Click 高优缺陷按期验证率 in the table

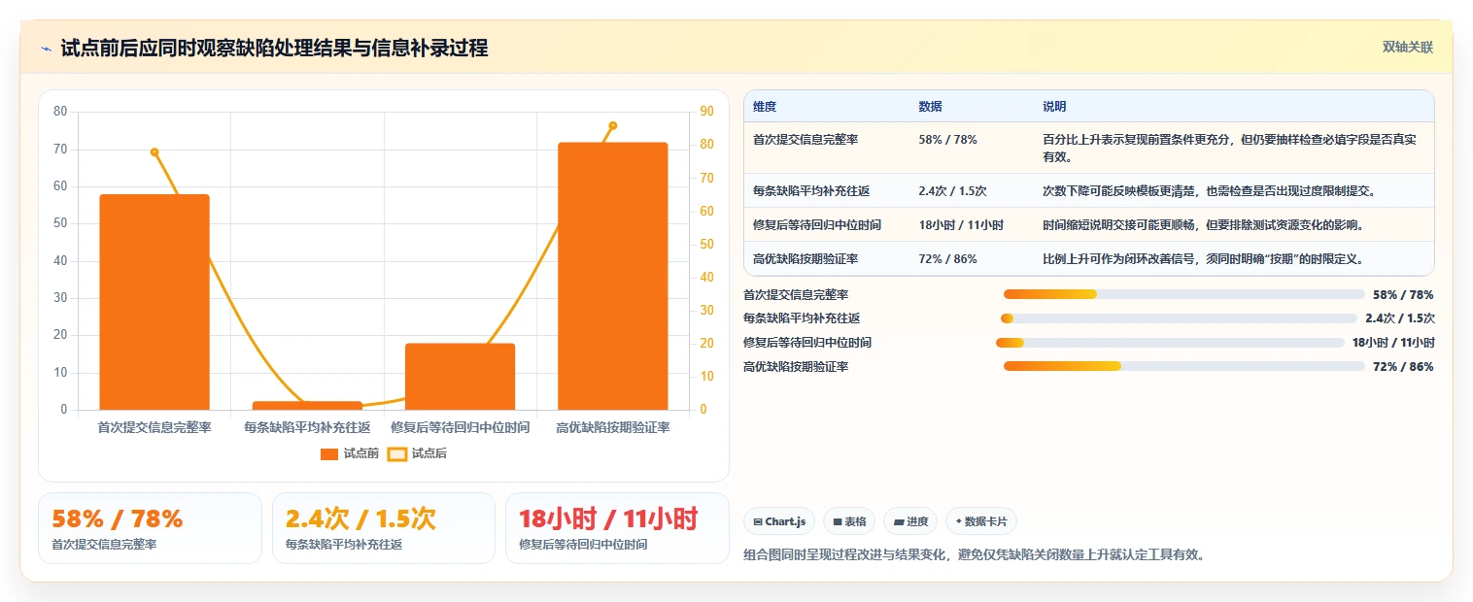point(805,258)
